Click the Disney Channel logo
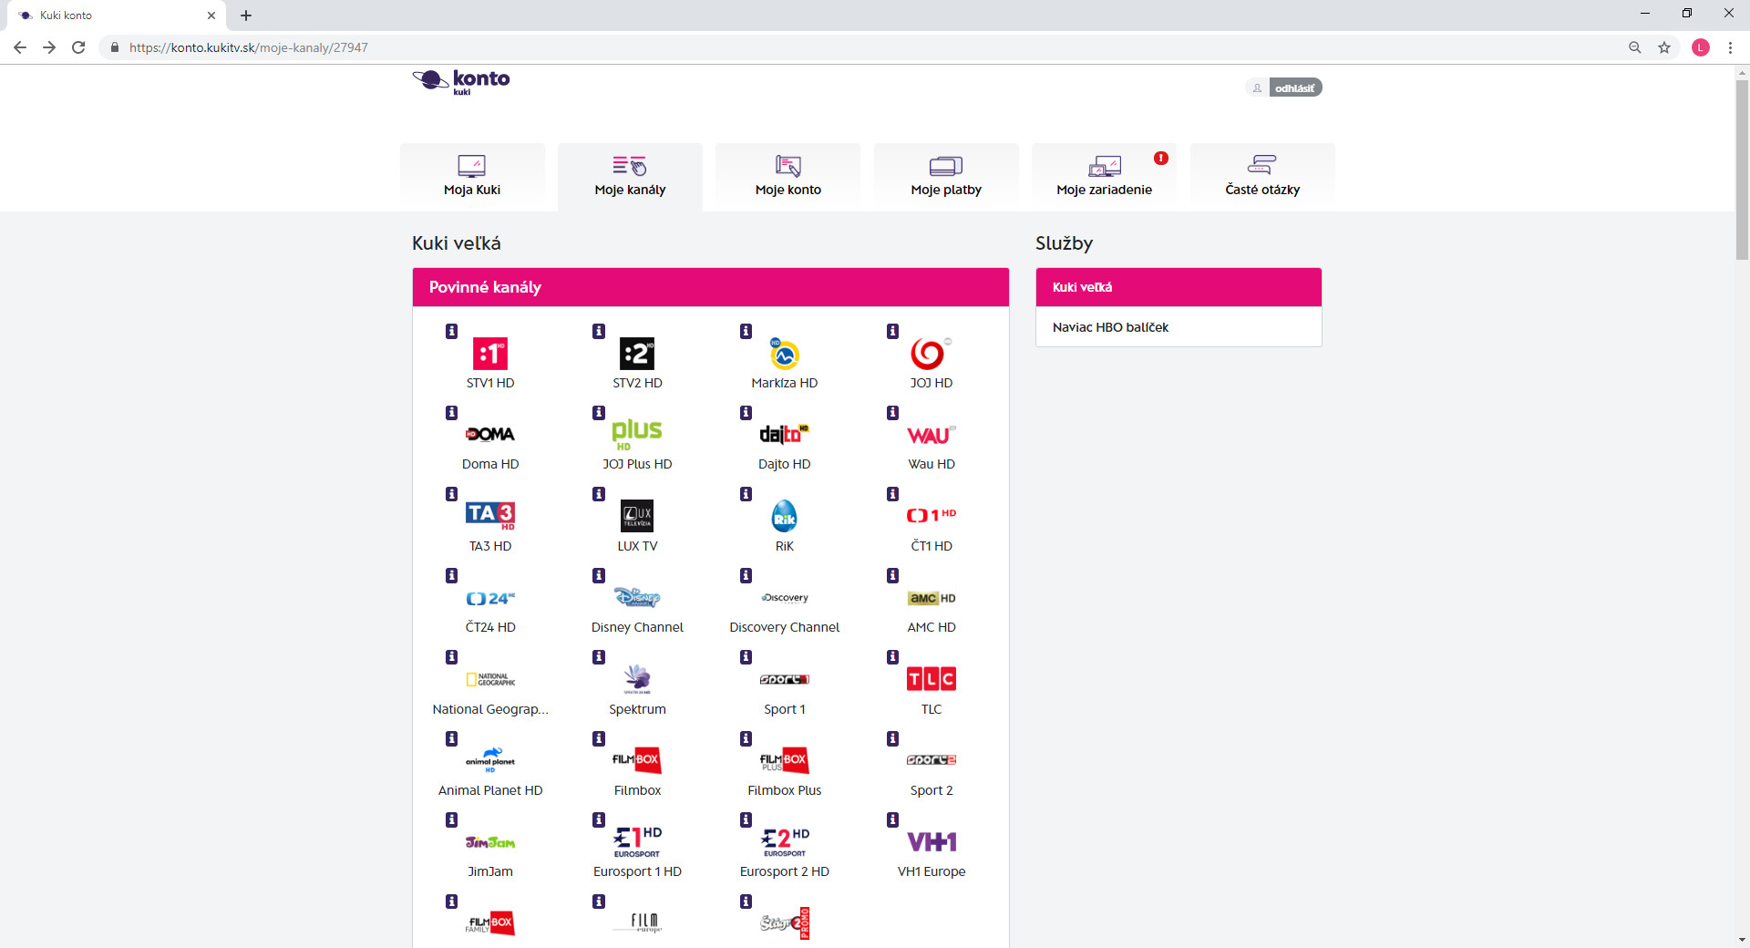1750x948 pixels. [x=637, y=598]
